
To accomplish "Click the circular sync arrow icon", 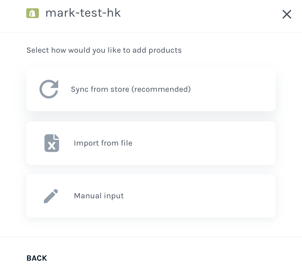I will coord(49,89).
